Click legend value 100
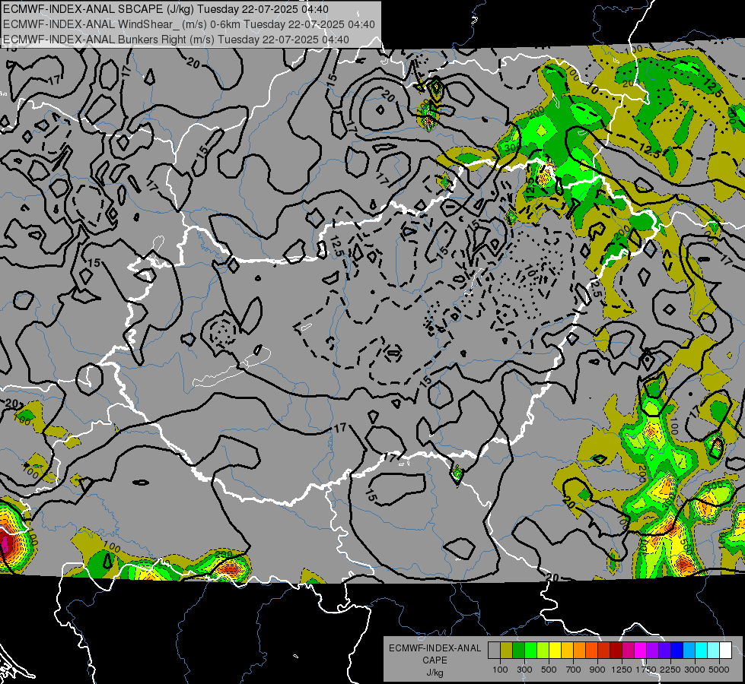This screenshot has width=745, height=684. (500, 670)
